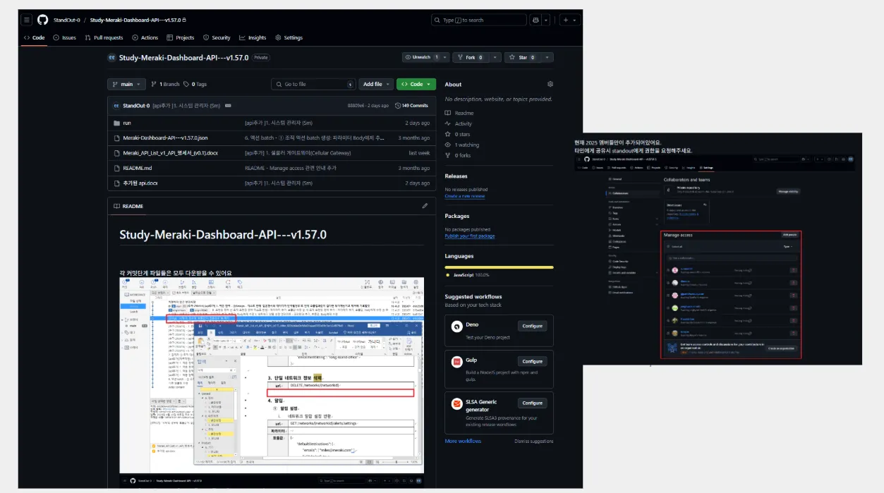Click the star icon beside 0 stars
Image resolution: width=884 pixels, height=493 pixels.
pyautogui.click(x=448, y=134)
